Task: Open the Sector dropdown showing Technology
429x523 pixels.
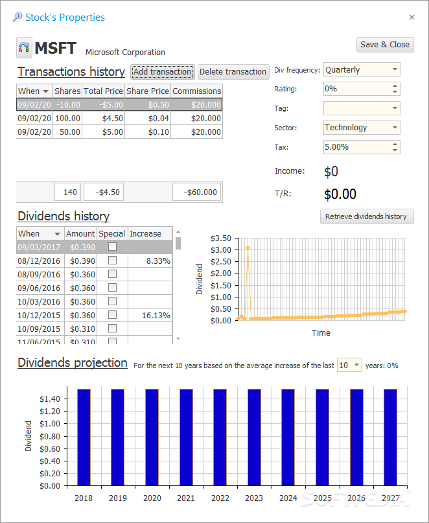Action: point(395,128)
